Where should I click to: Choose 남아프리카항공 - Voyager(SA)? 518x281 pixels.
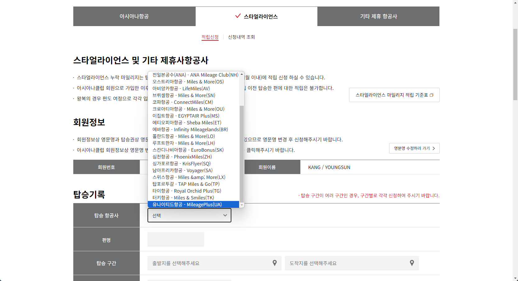[x=193, y=170]
